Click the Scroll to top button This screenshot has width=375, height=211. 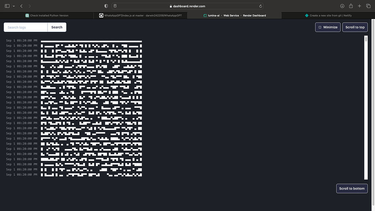354,27
